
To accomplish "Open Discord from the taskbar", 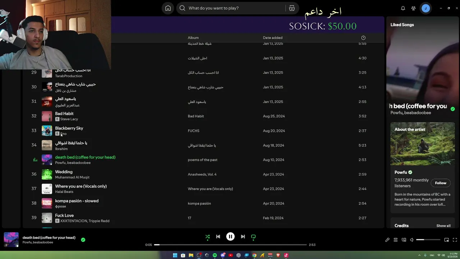I will [x=223, y=255].
